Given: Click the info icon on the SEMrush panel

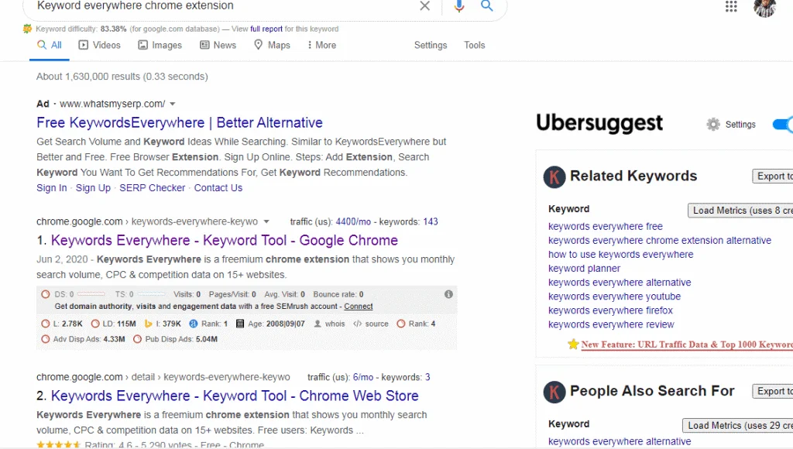Looking at the screenshot, I should tap(448, 294).
